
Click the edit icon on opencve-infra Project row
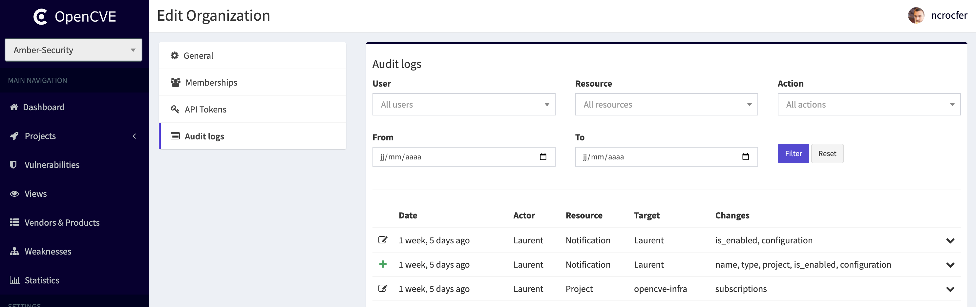coord(383,288)
